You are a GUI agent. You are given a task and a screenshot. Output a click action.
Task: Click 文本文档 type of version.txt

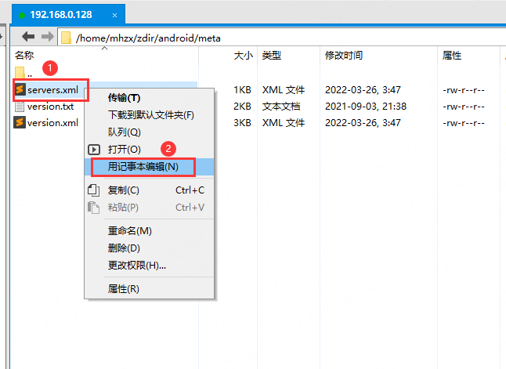(x=281, y=107)
